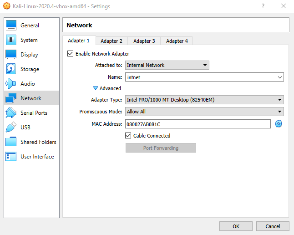Open the Promiscuous Mode dropdown
The image size is (294, 235).
tap(204, 112)
